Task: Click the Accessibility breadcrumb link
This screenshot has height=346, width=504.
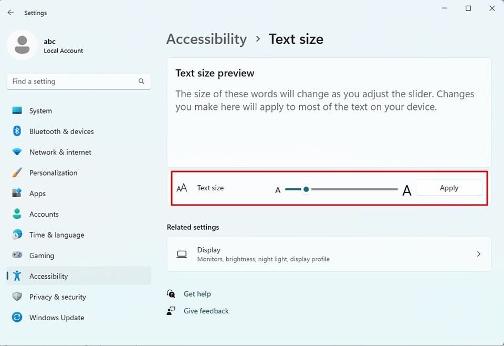Action: coord(206,39)
